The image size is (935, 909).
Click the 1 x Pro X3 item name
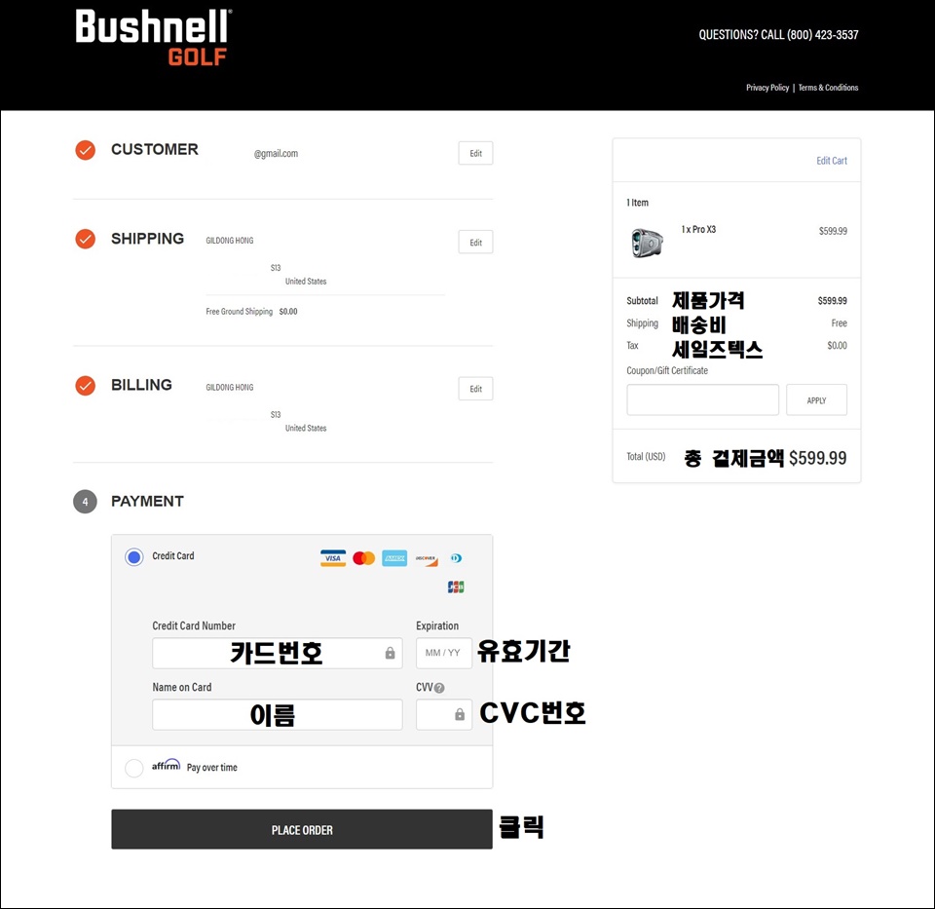[698, 230]
